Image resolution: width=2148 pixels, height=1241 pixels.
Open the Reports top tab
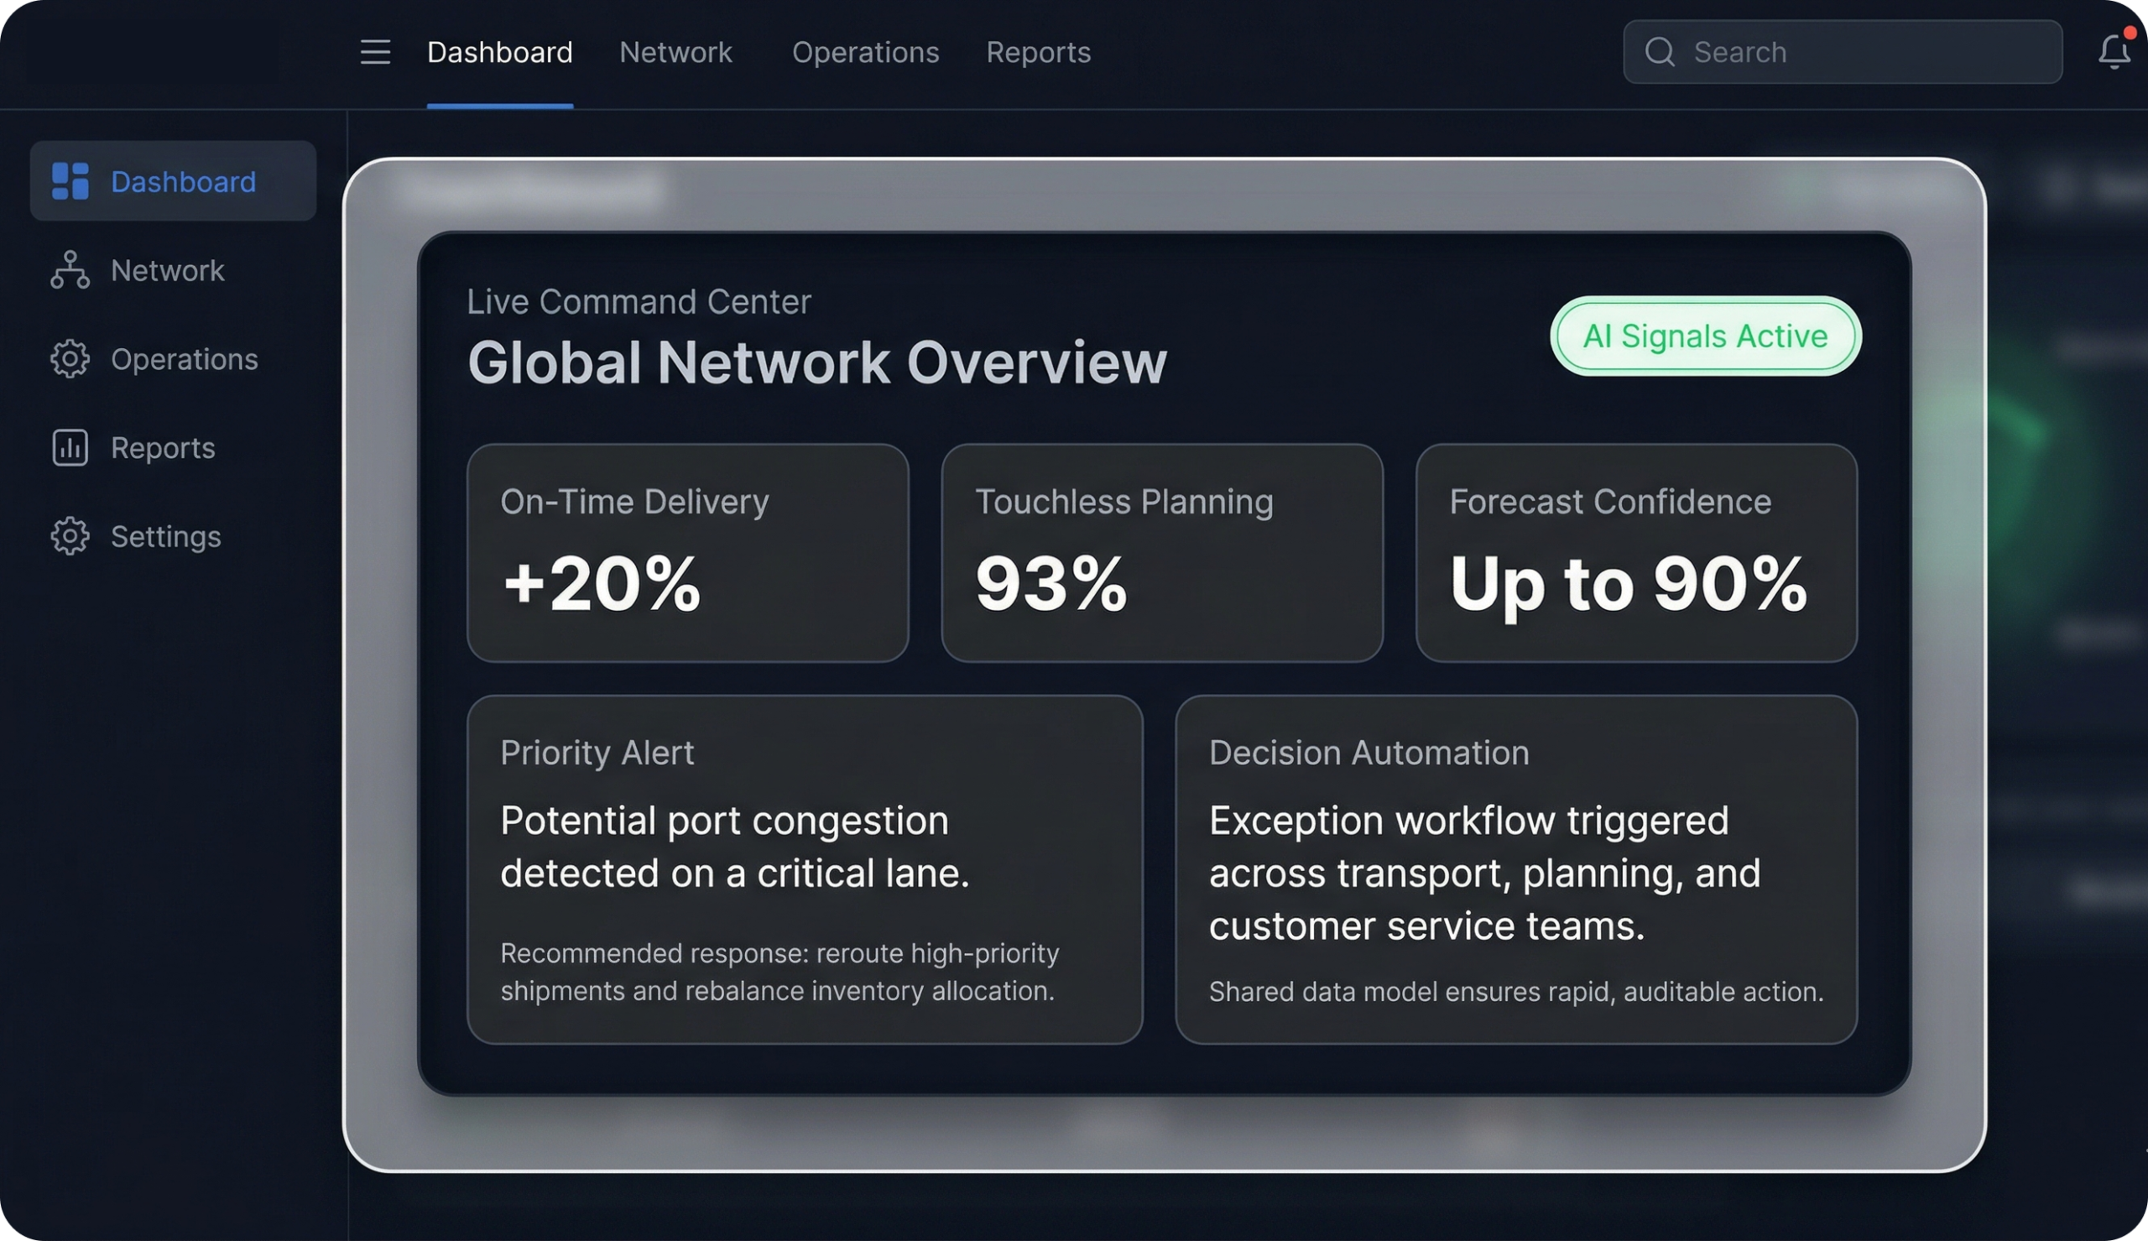coord(1038,52)
